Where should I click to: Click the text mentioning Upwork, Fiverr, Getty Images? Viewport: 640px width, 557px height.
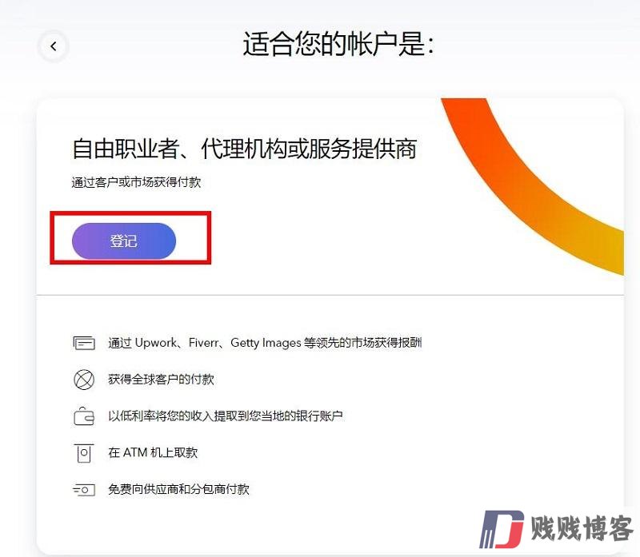(265, 343)
